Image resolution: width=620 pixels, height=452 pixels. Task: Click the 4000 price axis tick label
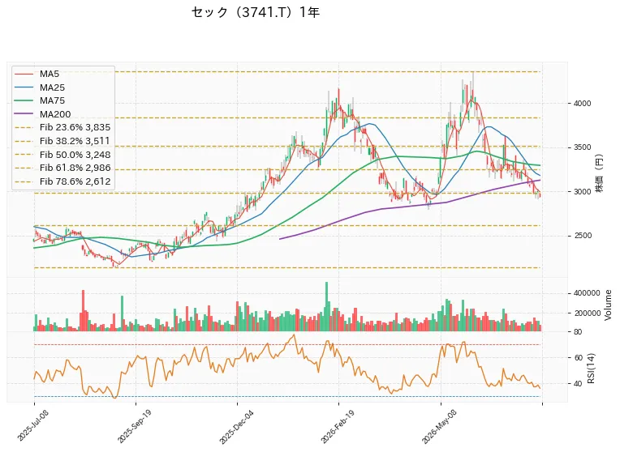582,104
